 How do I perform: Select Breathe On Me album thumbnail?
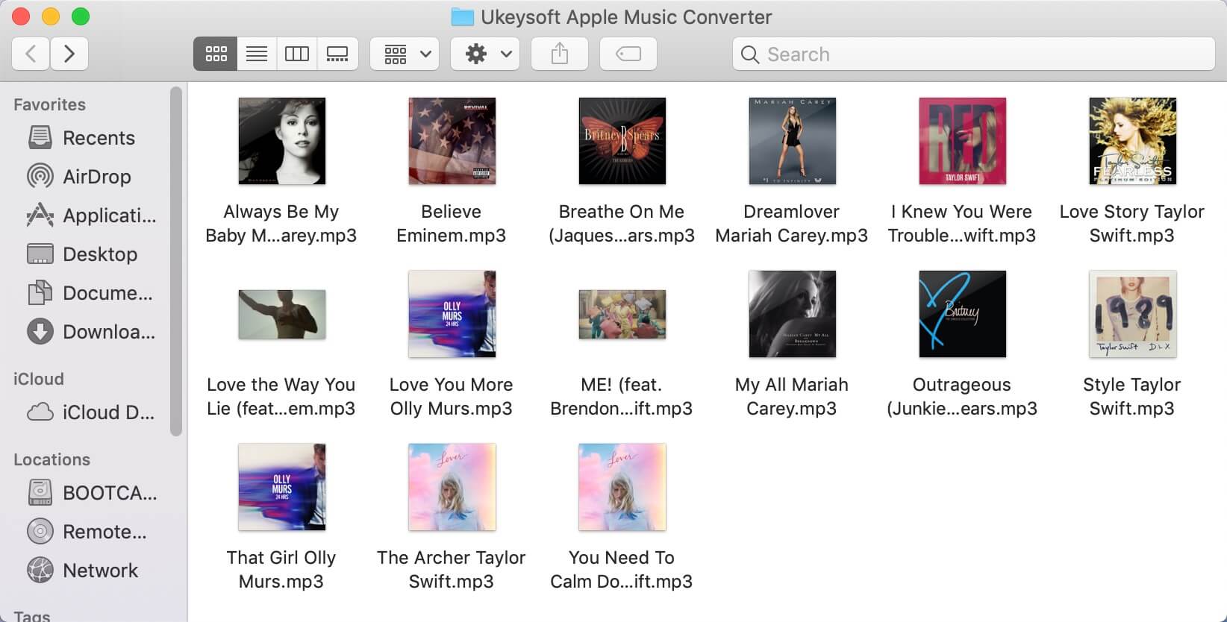pos(622,141)
